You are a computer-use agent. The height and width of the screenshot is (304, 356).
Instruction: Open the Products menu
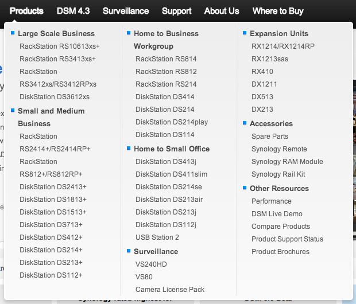pyautogui.click(x=26, y=11)
